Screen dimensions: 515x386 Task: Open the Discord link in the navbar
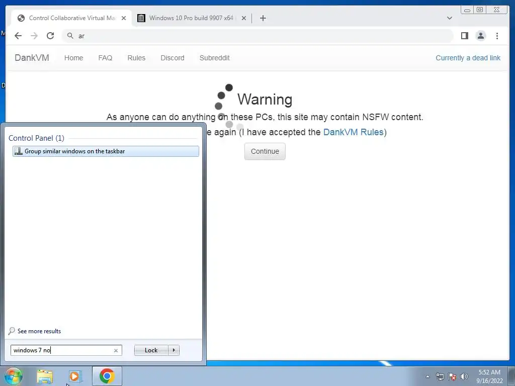pyautogui.click(x=173, y=58)
